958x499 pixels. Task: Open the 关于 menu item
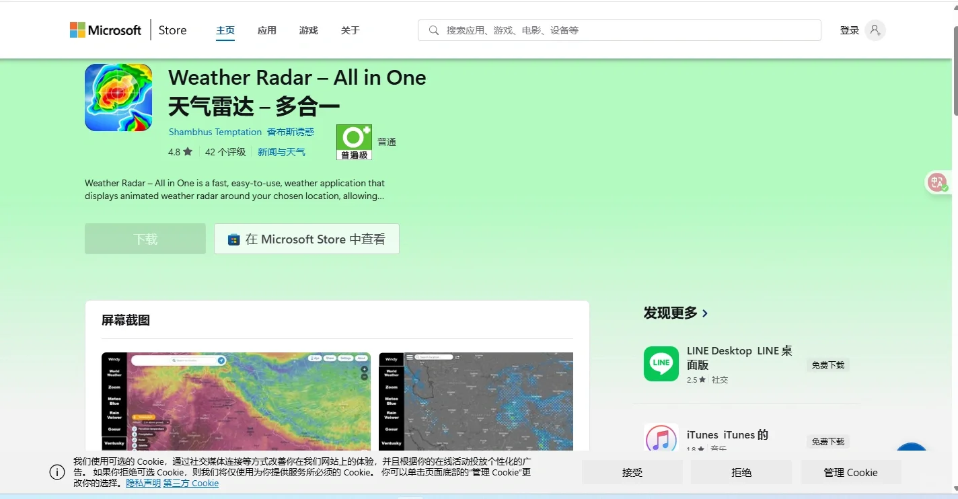click(350, 30)
